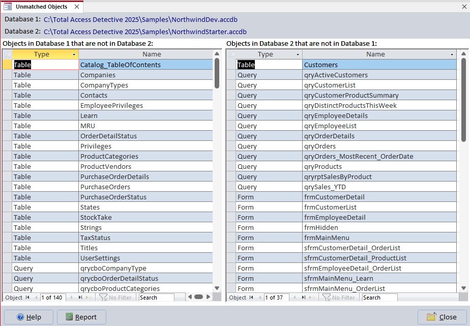Click right scroll arrow beside Database 1 search box
The height and width of the screenshot is (326, 470).
coord(209,298)
